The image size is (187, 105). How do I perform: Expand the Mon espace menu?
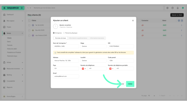point(13,21)
